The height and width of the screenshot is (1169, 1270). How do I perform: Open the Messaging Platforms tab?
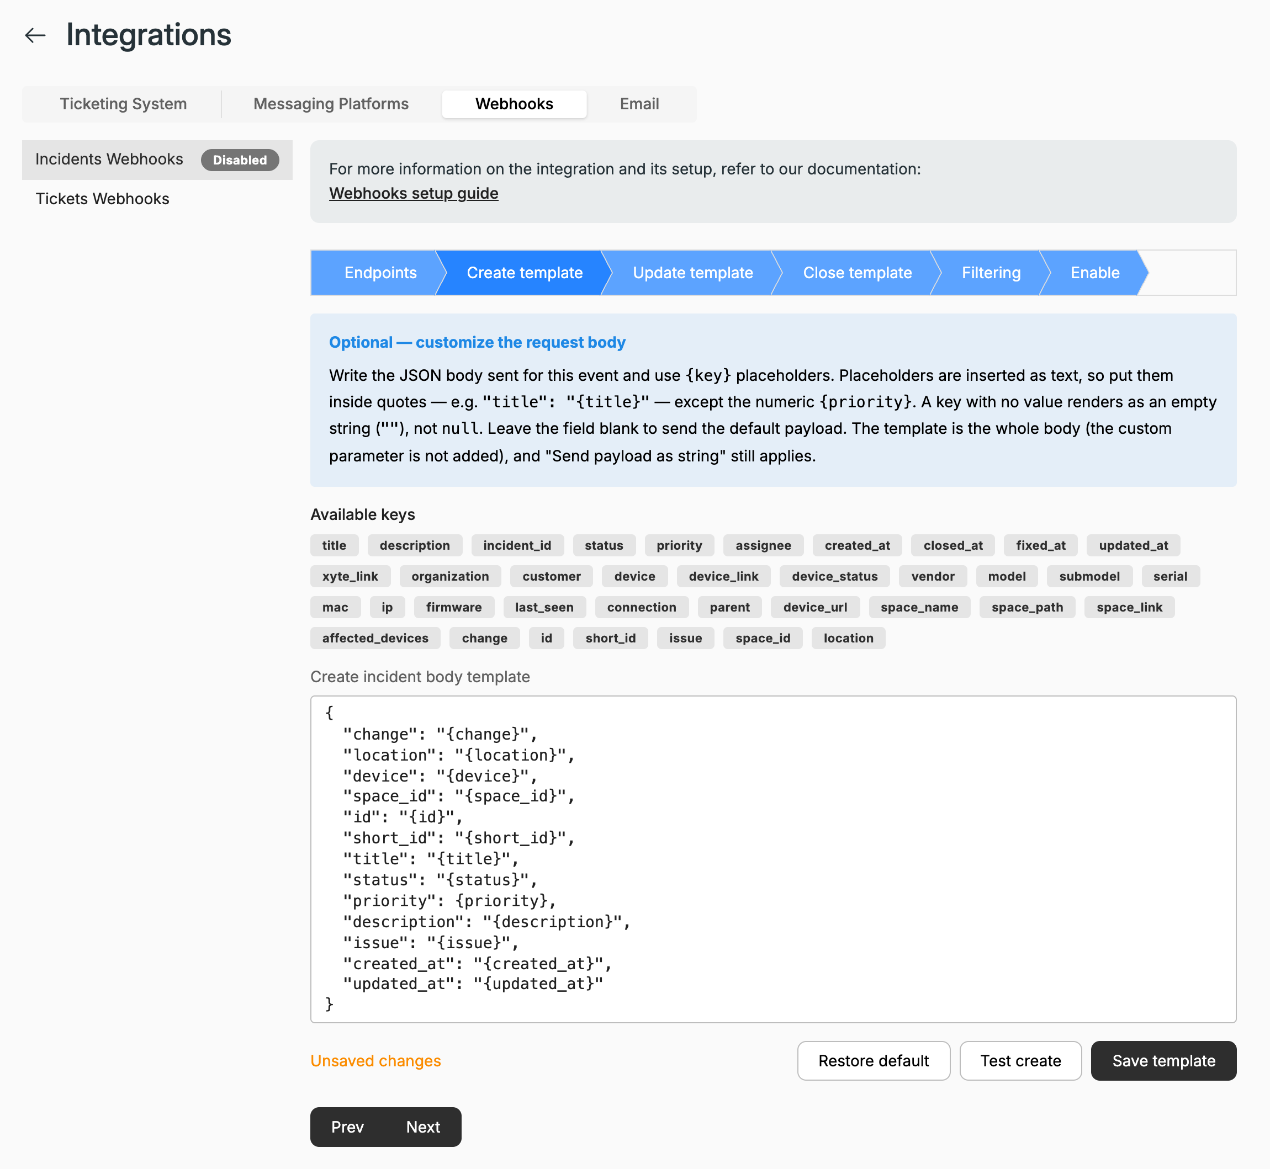click(x=331, y=104)
